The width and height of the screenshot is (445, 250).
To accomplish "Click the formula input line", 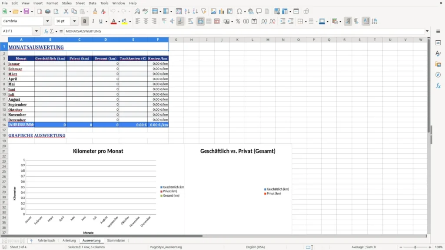I will coord(244,31).
